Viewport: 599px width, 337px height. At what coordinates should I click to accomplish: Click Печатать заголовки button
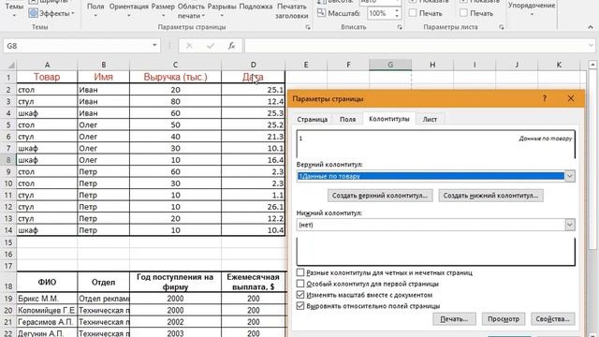pyautogui.click(x=292, y=10)
